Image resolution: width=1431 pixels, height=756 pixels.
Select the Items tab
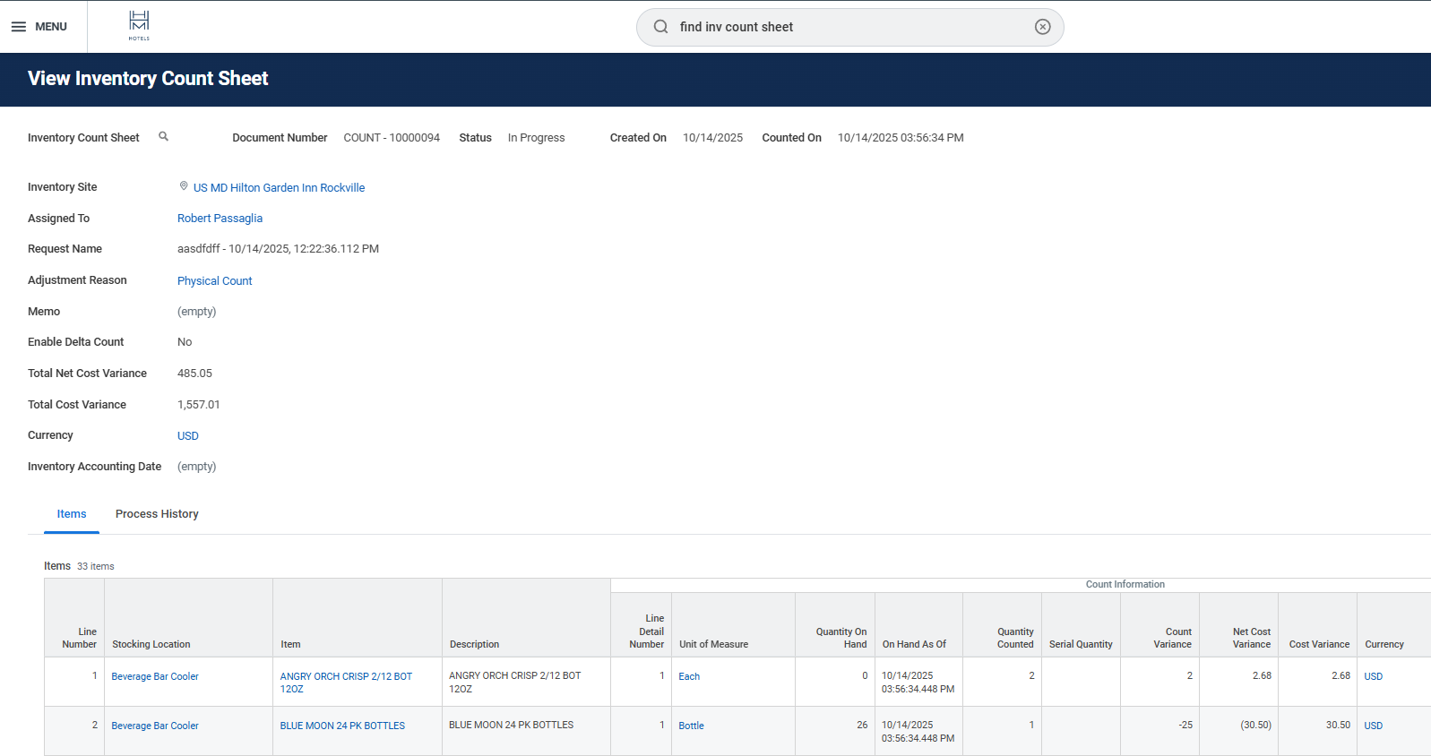[72, 514]
